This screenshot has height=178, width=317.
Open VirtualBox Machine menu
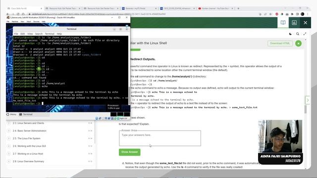click(x=15, y=21)
